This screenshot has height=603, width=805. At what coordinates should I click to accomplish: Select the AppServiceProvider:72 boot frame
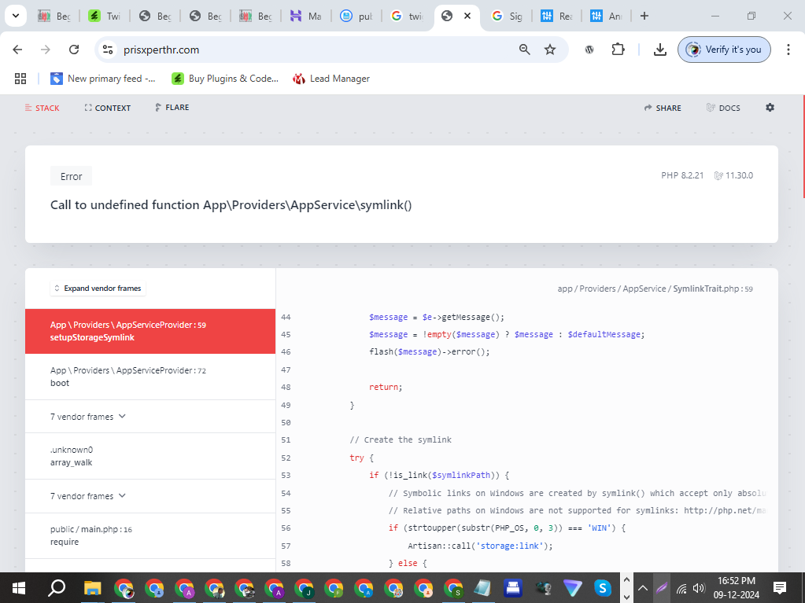click(x=150, y=377)
